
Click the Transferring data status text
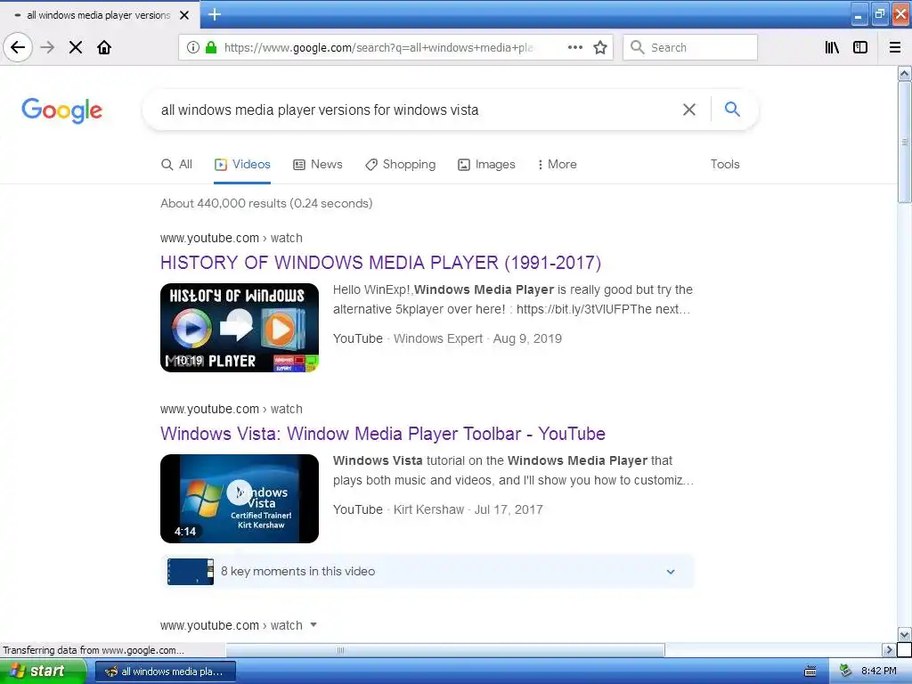94,650
